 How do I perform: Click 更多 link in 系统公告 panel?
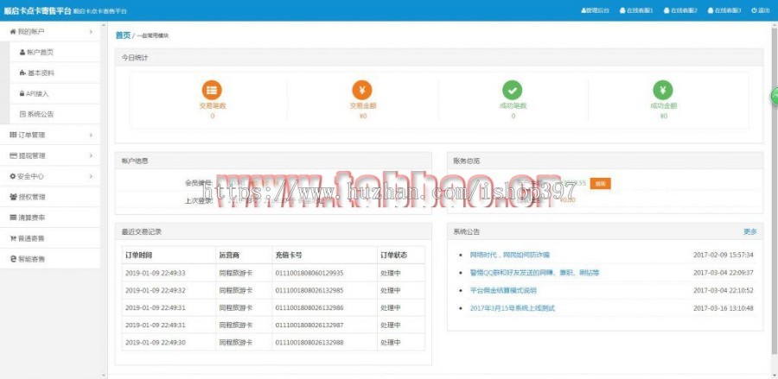point(749,231)
